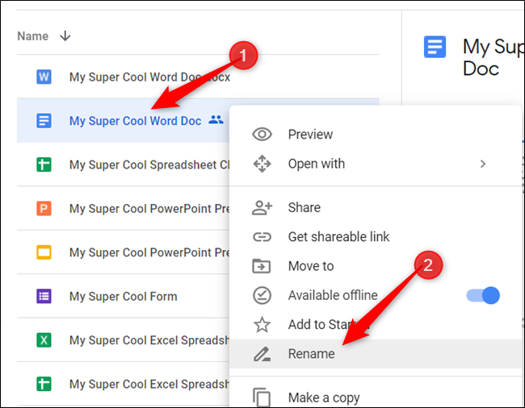
Task: Click the orange PowerPoint file icon
Action: (44, 209)
